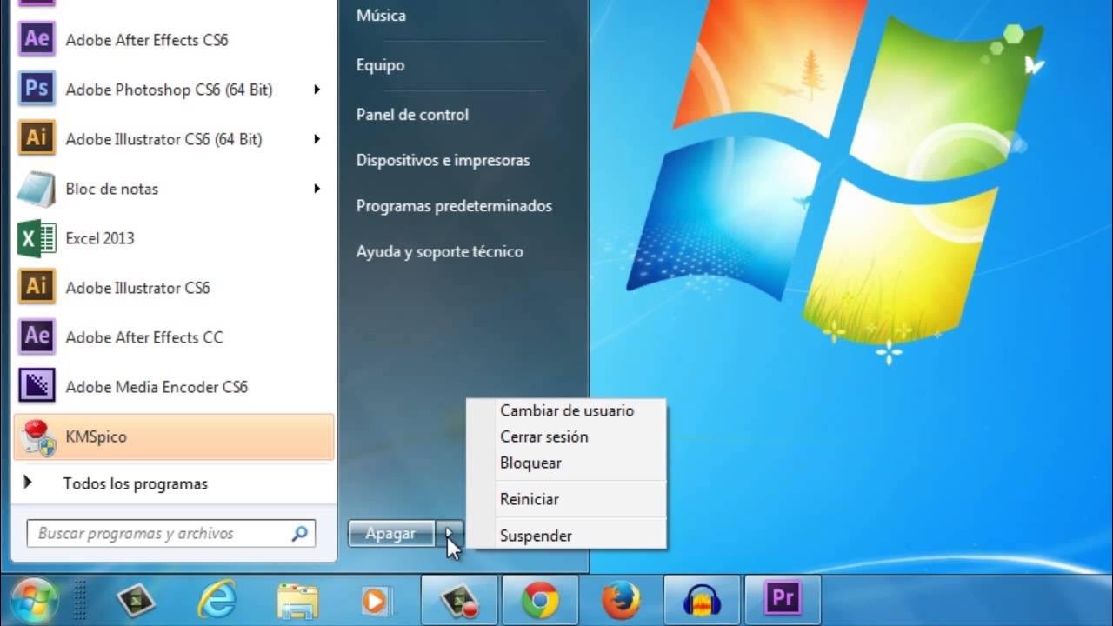This screenshot has height=626, width=1113.
Task: Choose Cambiar de usuario
Action: click(x=567, y=410)
